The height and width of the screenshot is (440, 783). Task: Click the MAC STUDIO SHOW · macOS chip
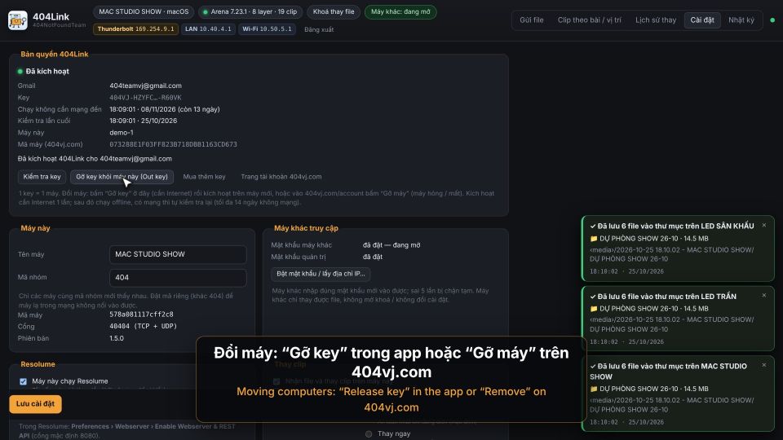point(144,11)
